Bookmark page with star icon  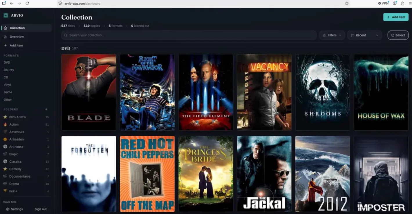click(347, 3)
